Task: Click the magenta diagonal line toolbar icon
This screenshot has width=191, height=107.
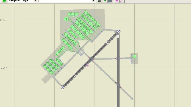Action: (122, 1)
